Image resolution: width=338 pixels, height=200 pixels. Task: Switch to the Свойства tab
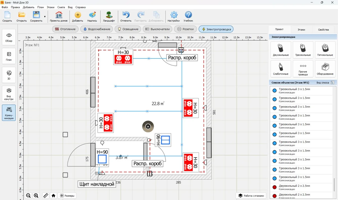(x=323, y=30)
